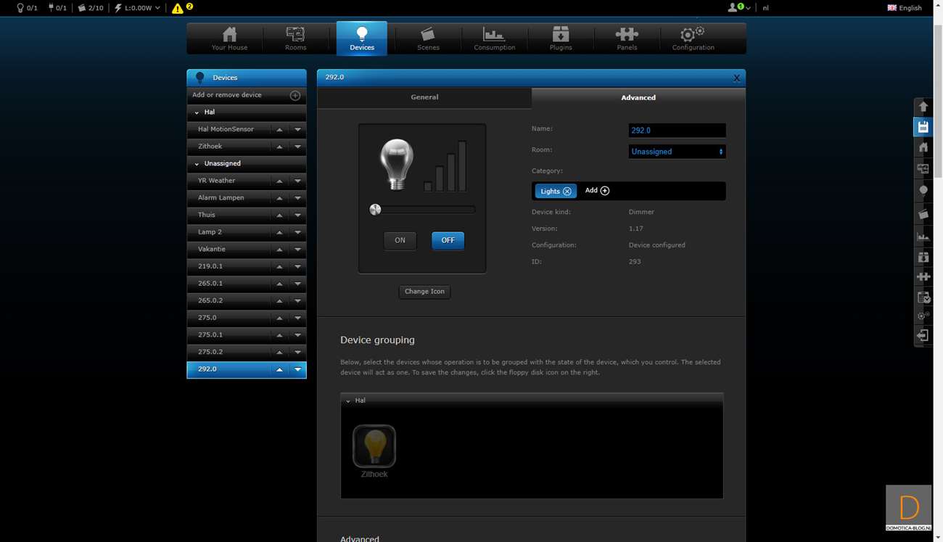Click the Zithoek light bulb thumbnail
943x542 pixels.
tap(374, 446)
